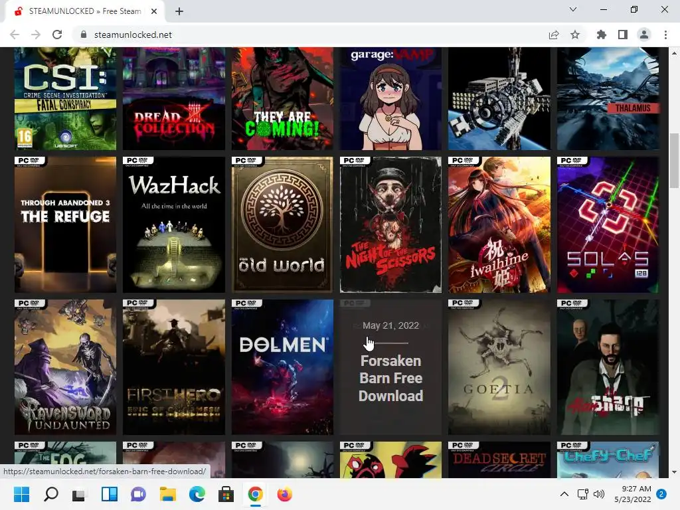Click the browser forward arrow
The width and height of the screenshot is (680, 510).
tap(36, 35)
